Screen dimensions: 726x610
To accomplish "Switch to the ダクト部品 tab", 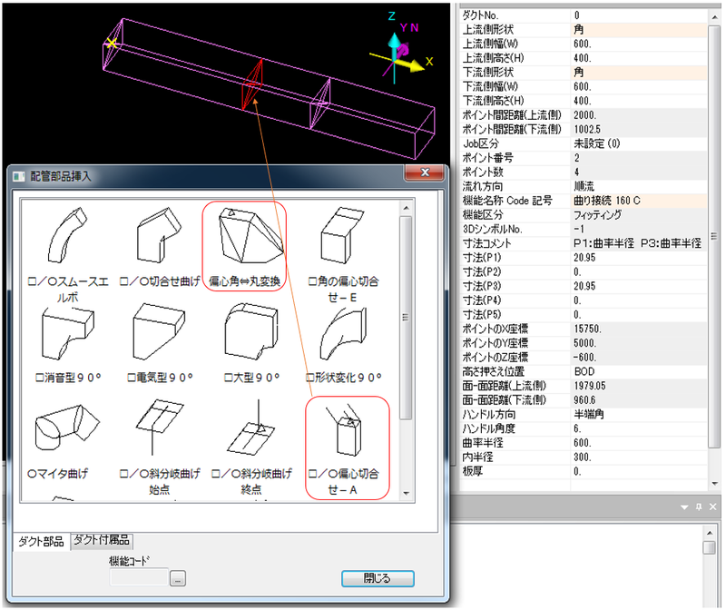I will pos(42,541).
